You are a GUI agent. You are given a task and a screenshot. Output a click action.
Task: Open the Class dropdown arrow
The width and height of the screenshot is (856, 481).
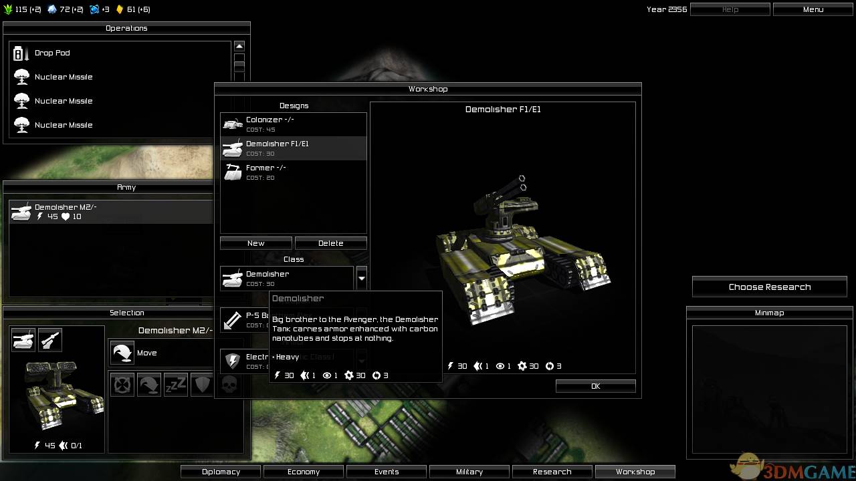(x=362, y=278)
